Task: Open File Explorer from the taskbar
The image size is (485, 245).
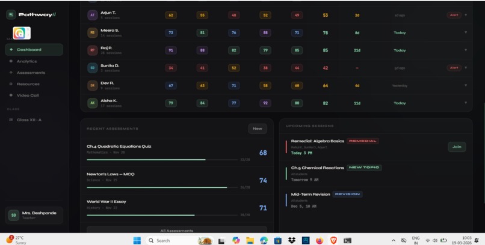Action: (250, 240)
